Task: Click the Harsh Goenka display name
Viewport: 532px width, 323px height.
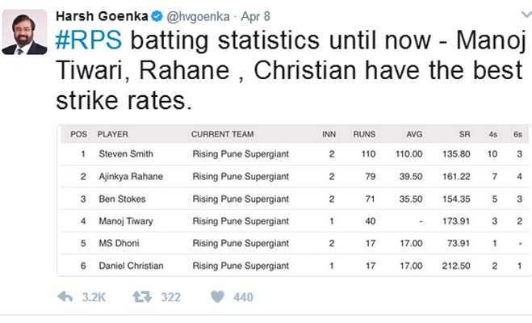Action: click(x=101, y=17)
